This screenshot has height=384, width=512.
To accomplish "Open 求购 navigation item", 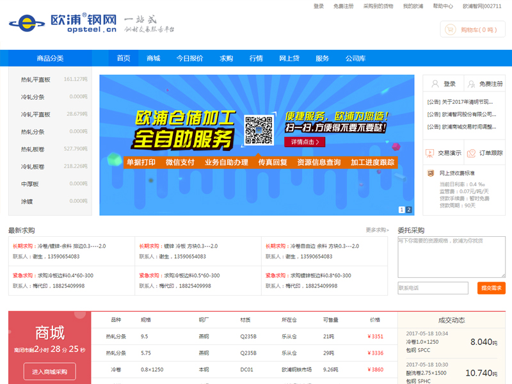I will [x=227, y=58].
